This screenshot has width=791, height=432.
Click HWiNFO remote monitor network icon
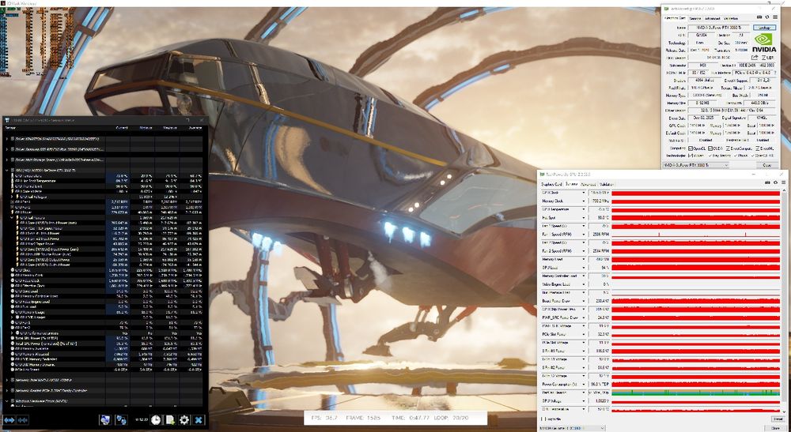click(105, 419)
